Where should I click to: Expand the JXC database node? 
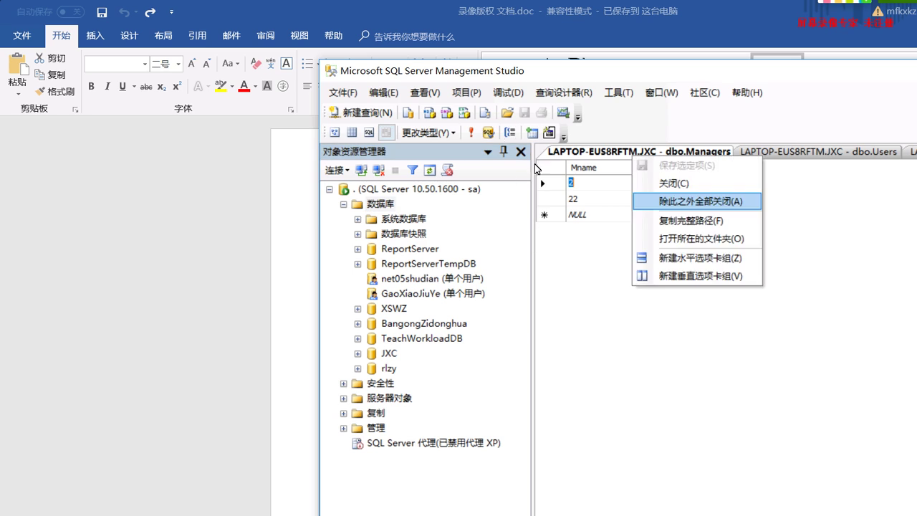click(x=357, y=354)
